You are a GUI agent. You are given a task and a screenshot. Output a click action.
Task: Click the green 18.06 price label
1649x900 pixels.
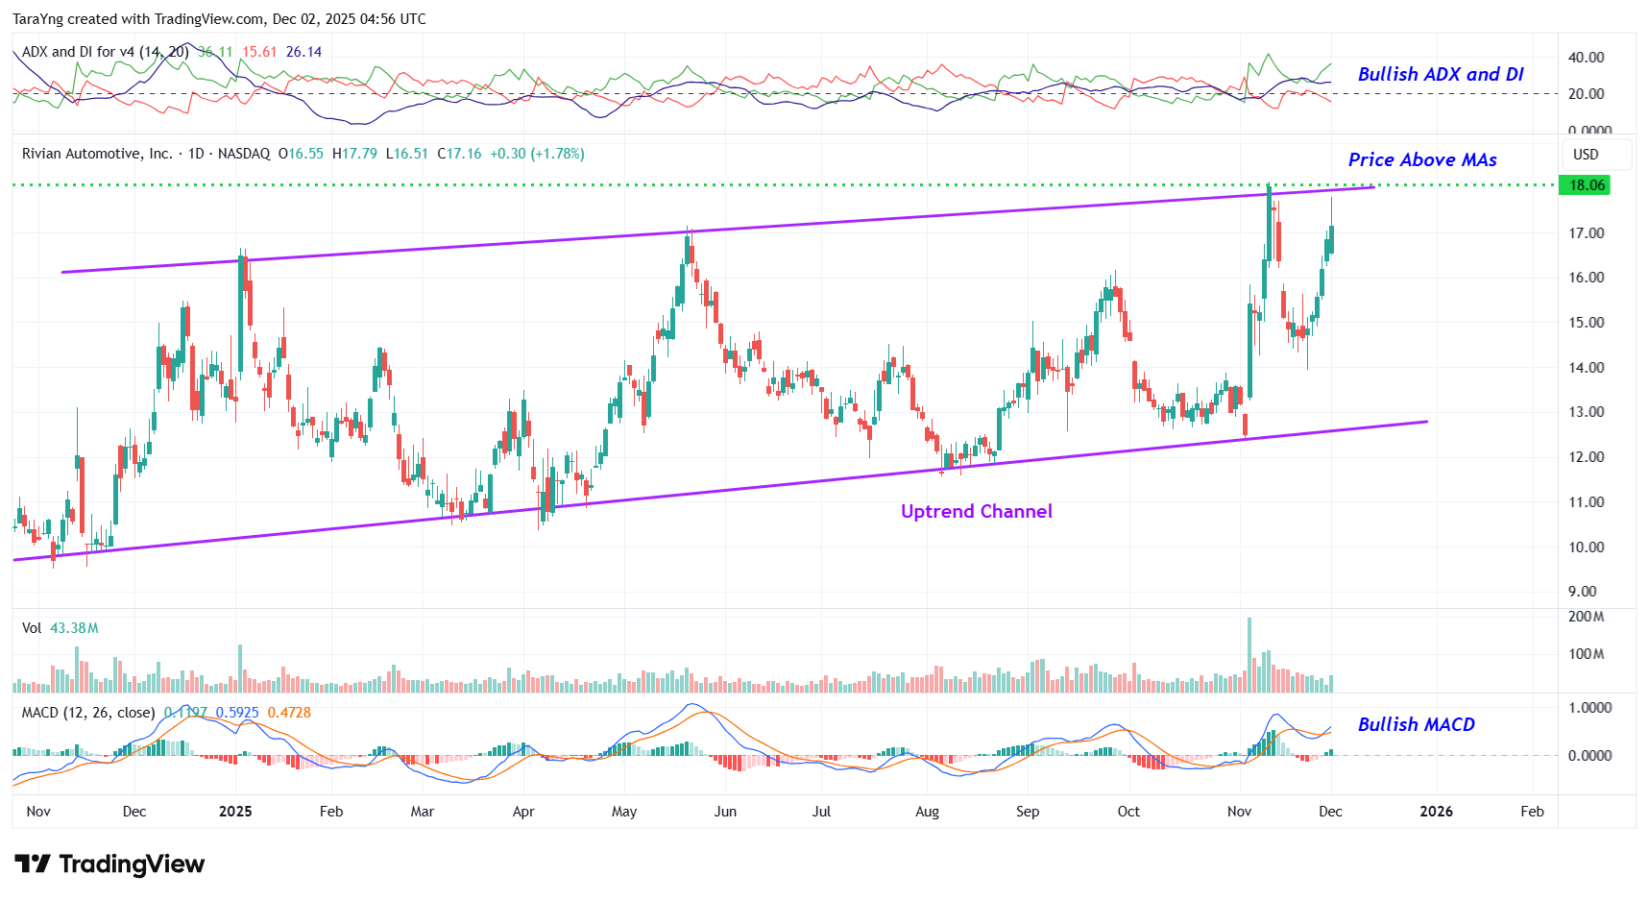pyautogui.click(x=1587, y=185)
